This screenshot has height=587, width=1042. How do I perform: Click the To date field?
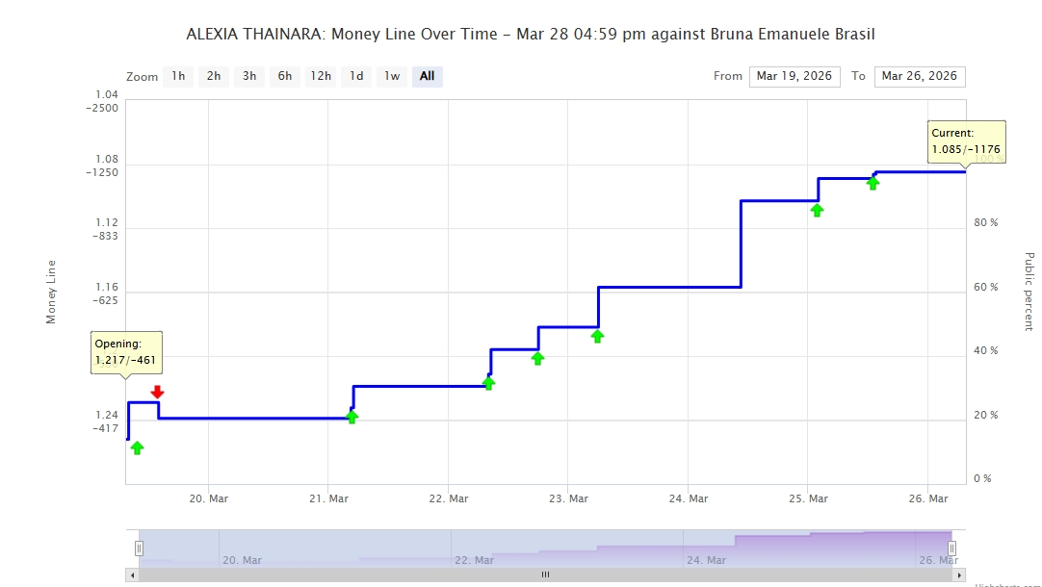[x=919, y=76]
